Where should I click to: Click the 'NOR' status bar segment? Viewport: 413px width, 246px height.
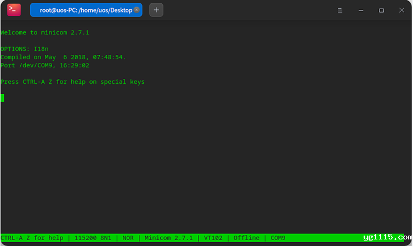point(128,238)
